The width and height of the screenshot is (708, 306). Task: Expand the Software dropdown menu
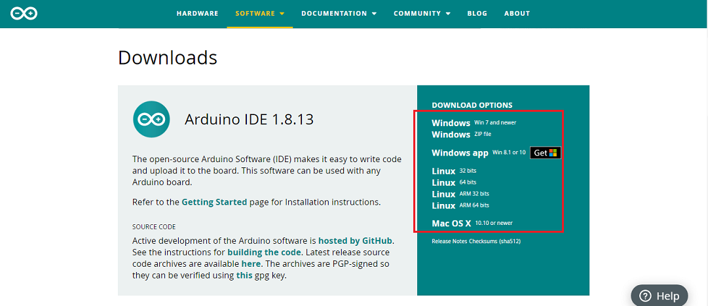tap(259, 14)
